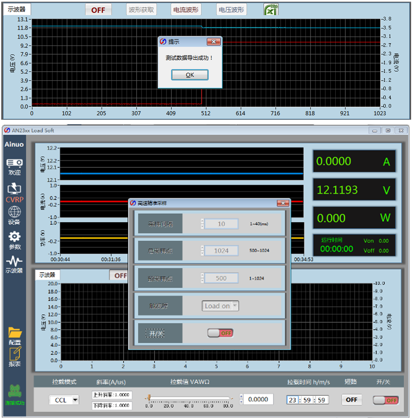The width and height of the screenshot is (414, 418).
Task: Open the 参数 gear settings icon
Action: tap(14, 237)
